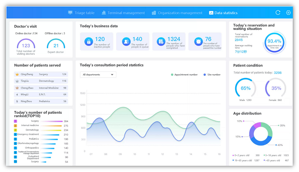Click the completed-people document icon
Screen dimensions: 299x172
pos(161,42)
